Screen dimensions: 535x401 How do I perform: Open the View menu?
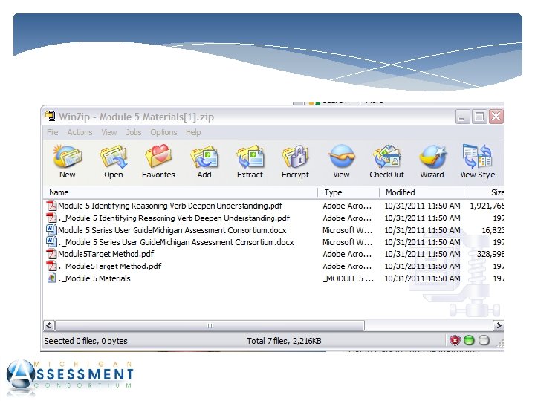109,132
